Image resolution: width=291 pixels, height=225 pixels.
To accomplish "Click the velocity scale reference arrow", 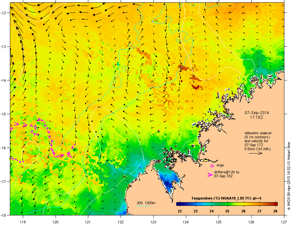I will 256,153.
